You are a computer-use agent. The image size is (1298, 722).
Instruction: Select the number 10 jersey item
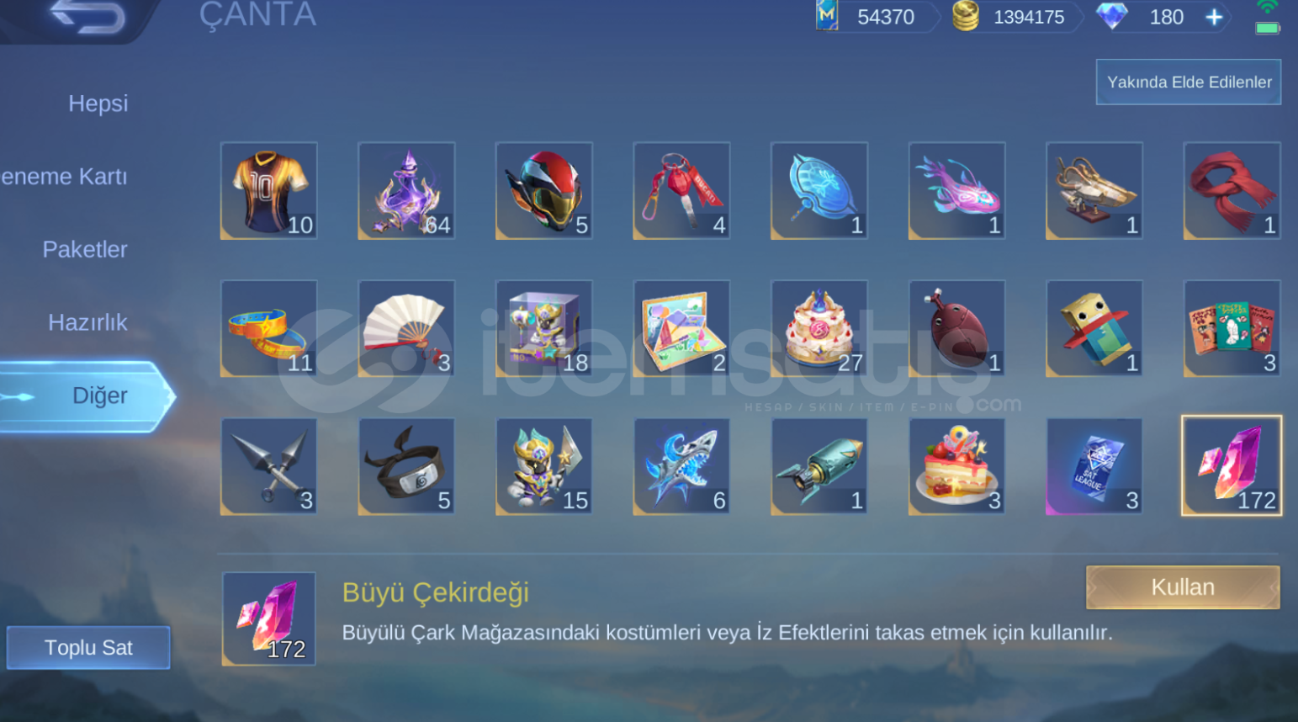point(269,191)
